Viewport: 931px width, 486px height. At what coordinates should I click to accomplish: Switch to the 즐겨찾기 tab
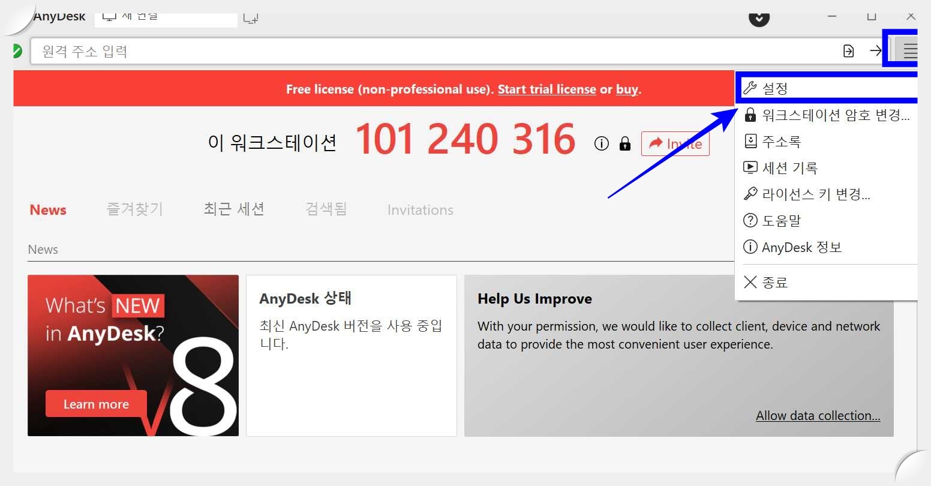point(134,209)
